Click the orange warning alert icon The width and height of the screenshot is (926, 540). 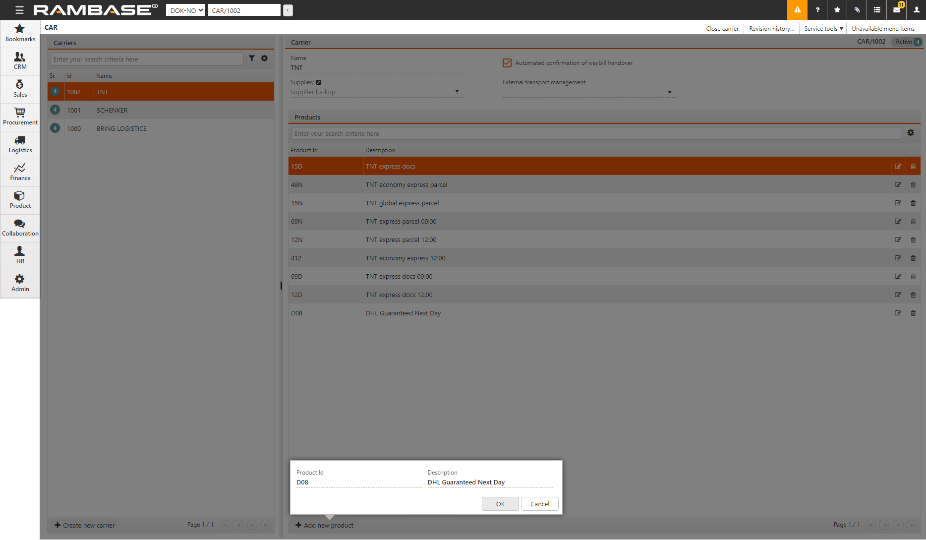tap(797, 10)
